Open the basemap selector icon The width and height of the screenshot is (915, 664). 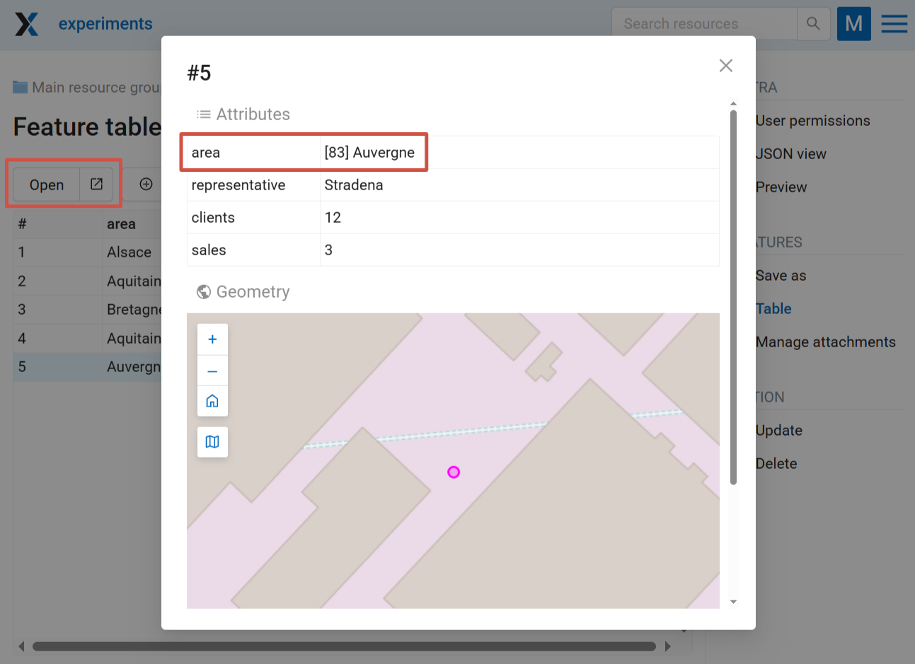point(212,442)
